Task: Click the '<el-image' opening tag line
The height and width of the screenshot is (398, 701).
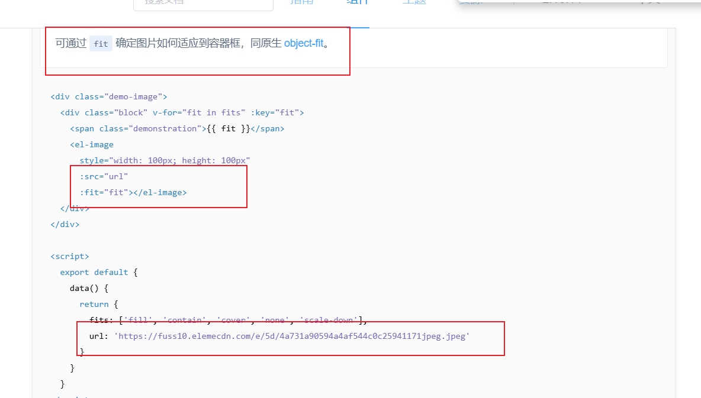Action: tap(92, 145)
